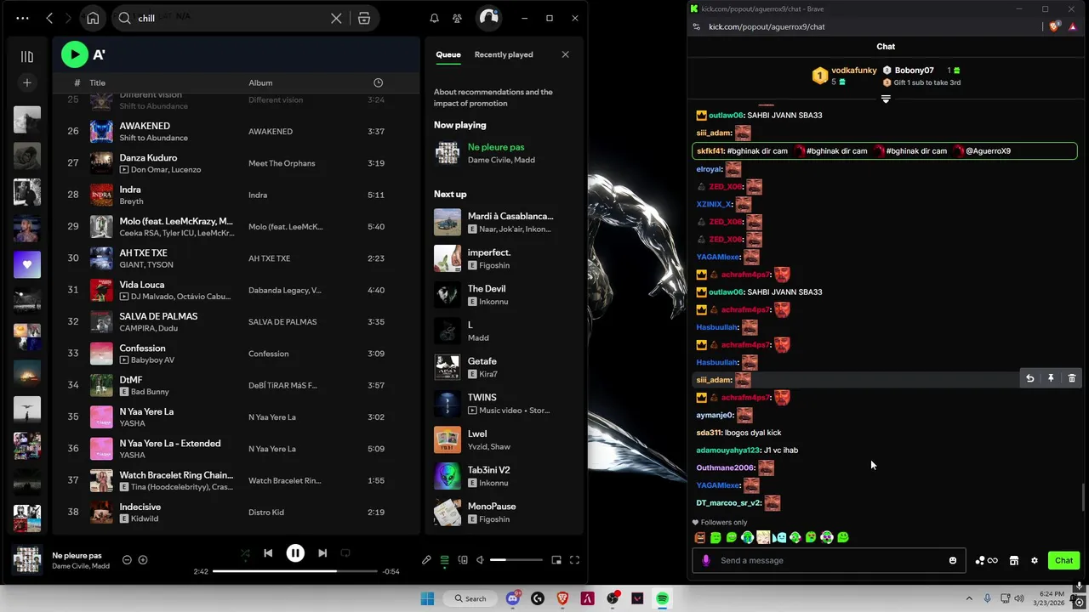The image size is (1089, 612).
Task: Skip to previous track
Action: (x=268, y=553)
